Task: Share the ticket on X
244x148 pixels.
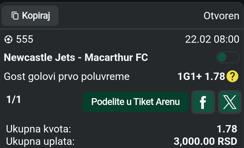Action: click(x=230, y=102)
